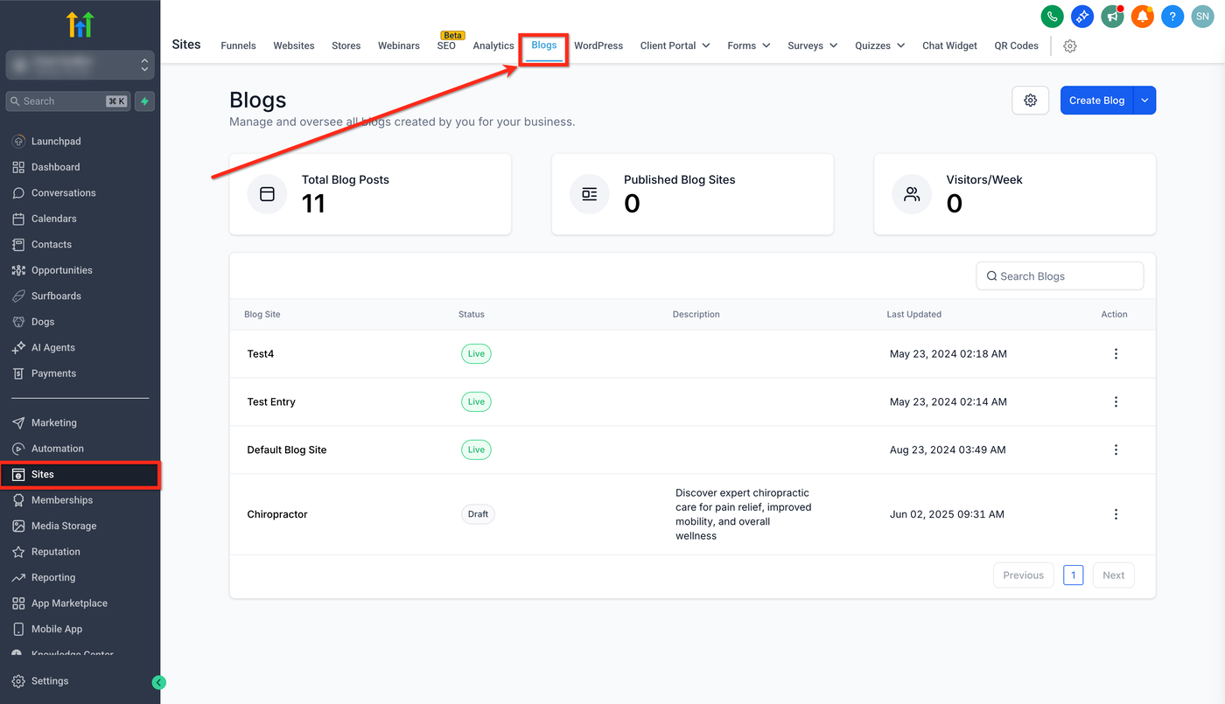Go to Conversations in the sidebar
The width and height of the screenshot is (1225, 704).
(63, 192)
